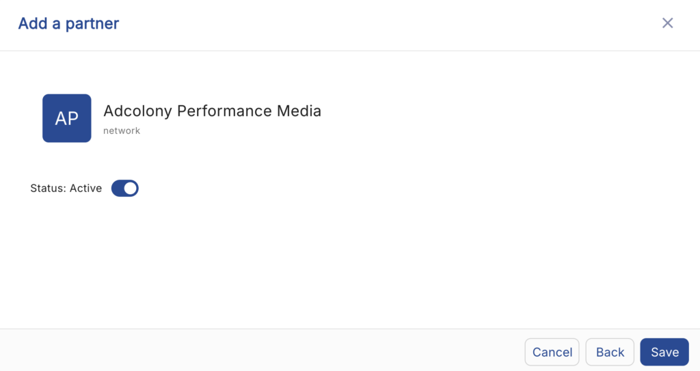Close the Add a partner dialog
The width and height of the screenshot is (700, 371).
point(668,23)
